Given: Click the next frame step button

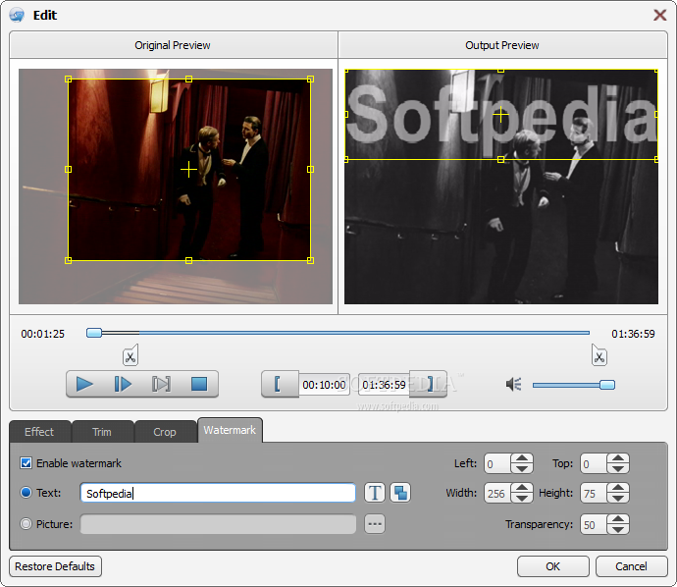Looking at the screenshot, I should point(123,384).
